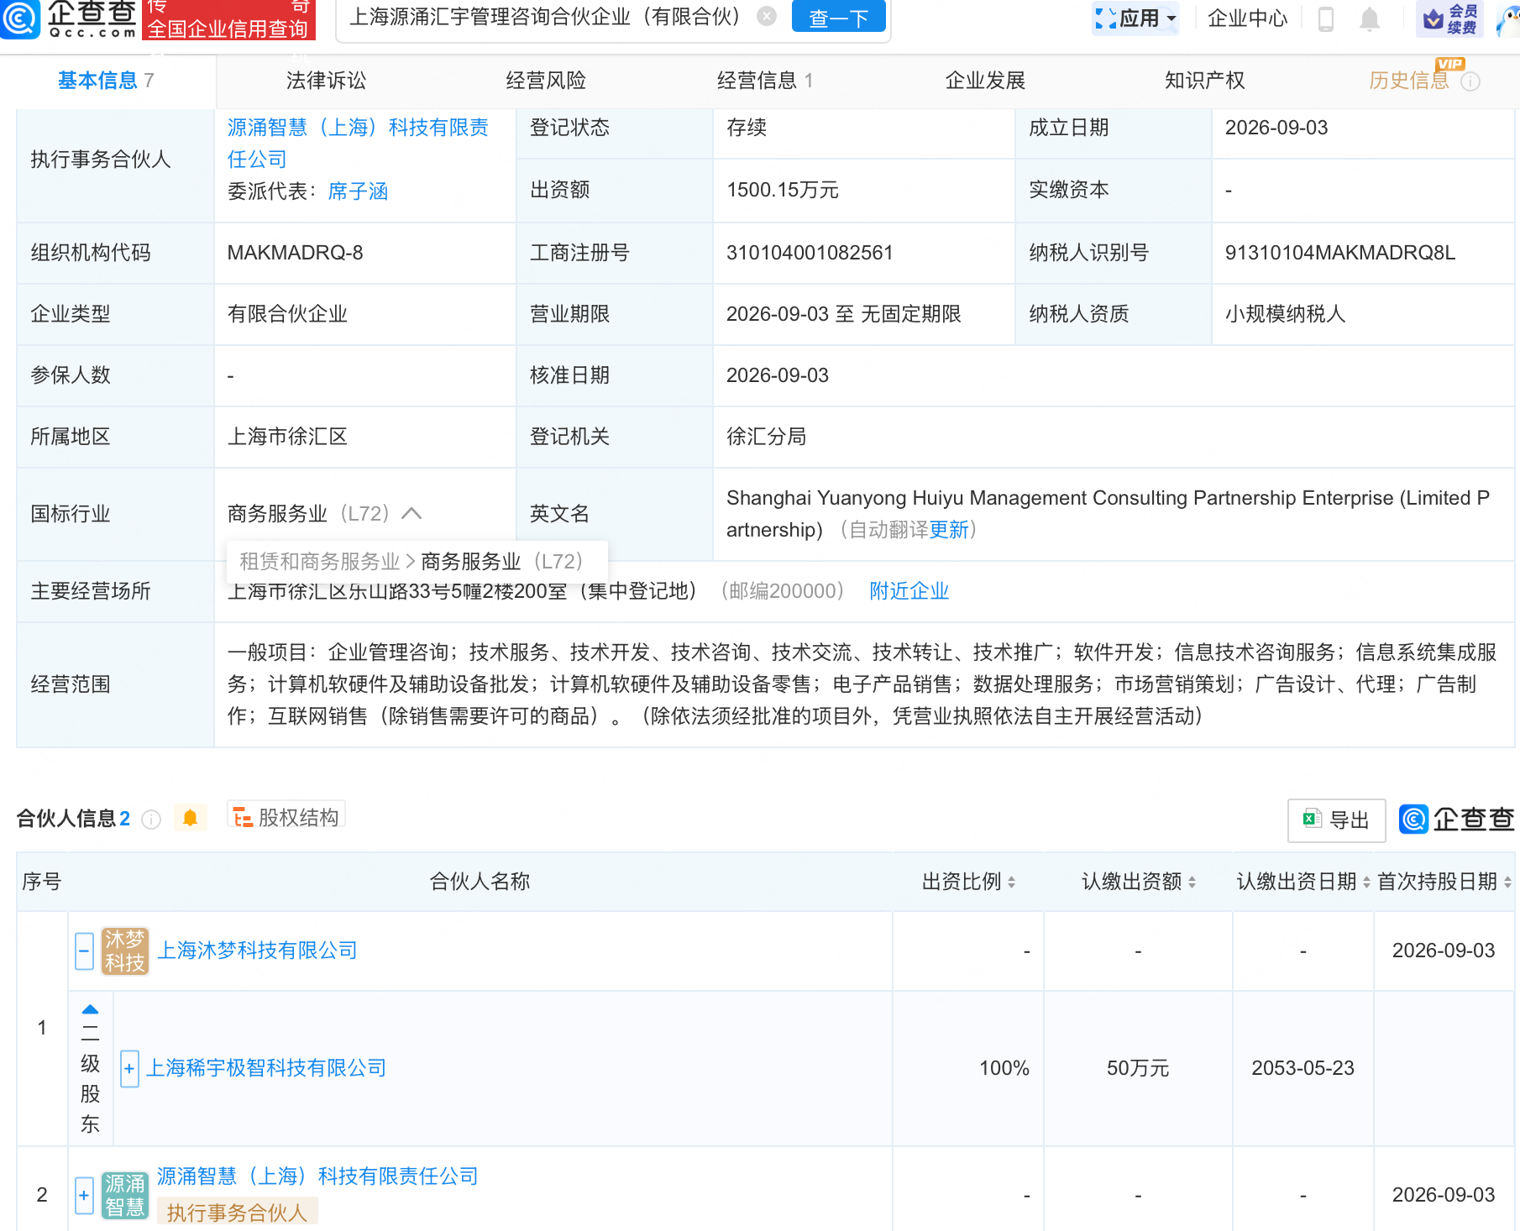The height and width of the screenshot is (1231, 1520).
Task: Open notifications bell in header
Action: pyautogui.click(x=1370, y=18)
